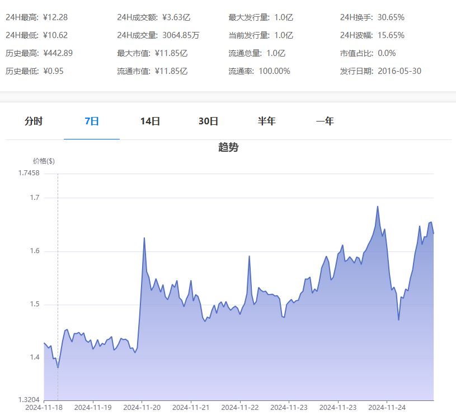The height and width of the screenshot is (420, 456).
Task: Select the 半年 time range
Action: coord(267,120)
